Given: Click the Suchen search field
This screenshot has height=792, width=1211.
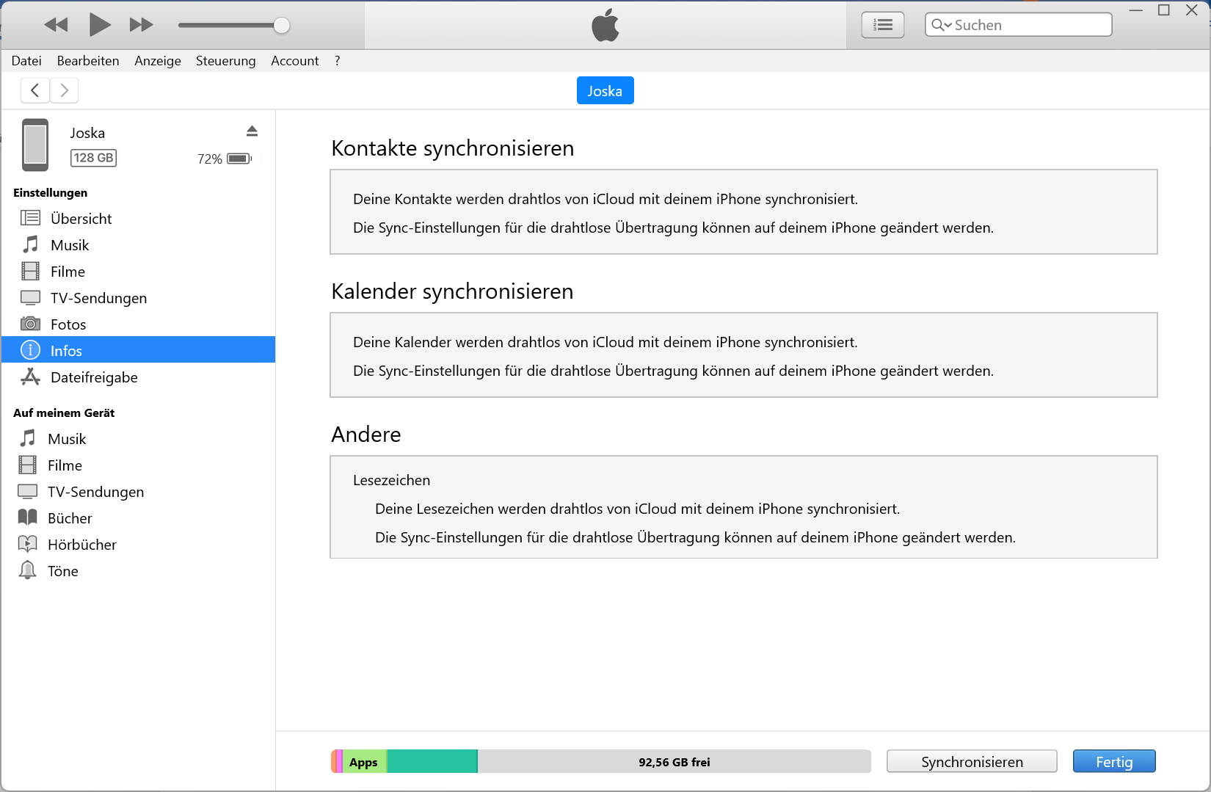Looking at the screenshot, I should point(1018,25).
